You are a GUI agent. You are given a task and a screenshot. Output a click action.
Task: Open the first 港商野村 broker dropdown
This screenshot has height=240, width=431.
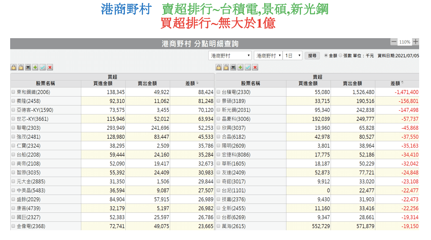click(x=230, y=56)
